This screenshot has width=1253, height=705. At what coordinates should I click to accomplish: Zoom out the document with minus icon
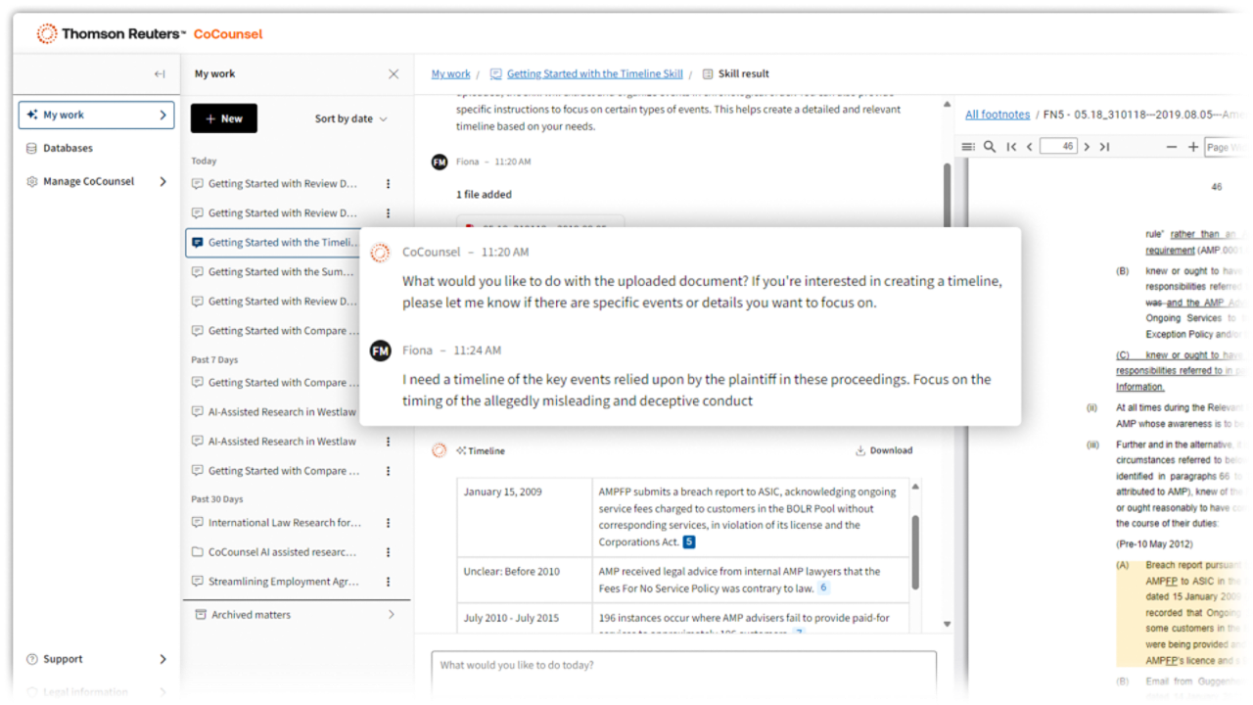[1172, 147]
